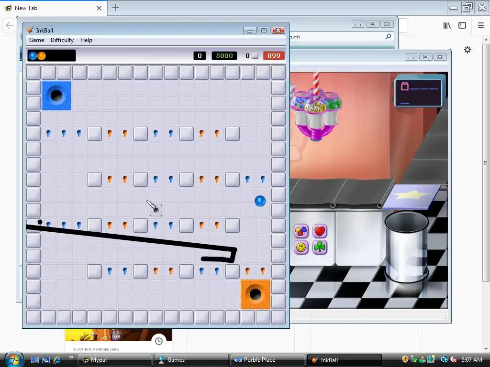The image size is (490, 367).
Task: Click the rolling blue ball on the board
Action: coord(260,201)
